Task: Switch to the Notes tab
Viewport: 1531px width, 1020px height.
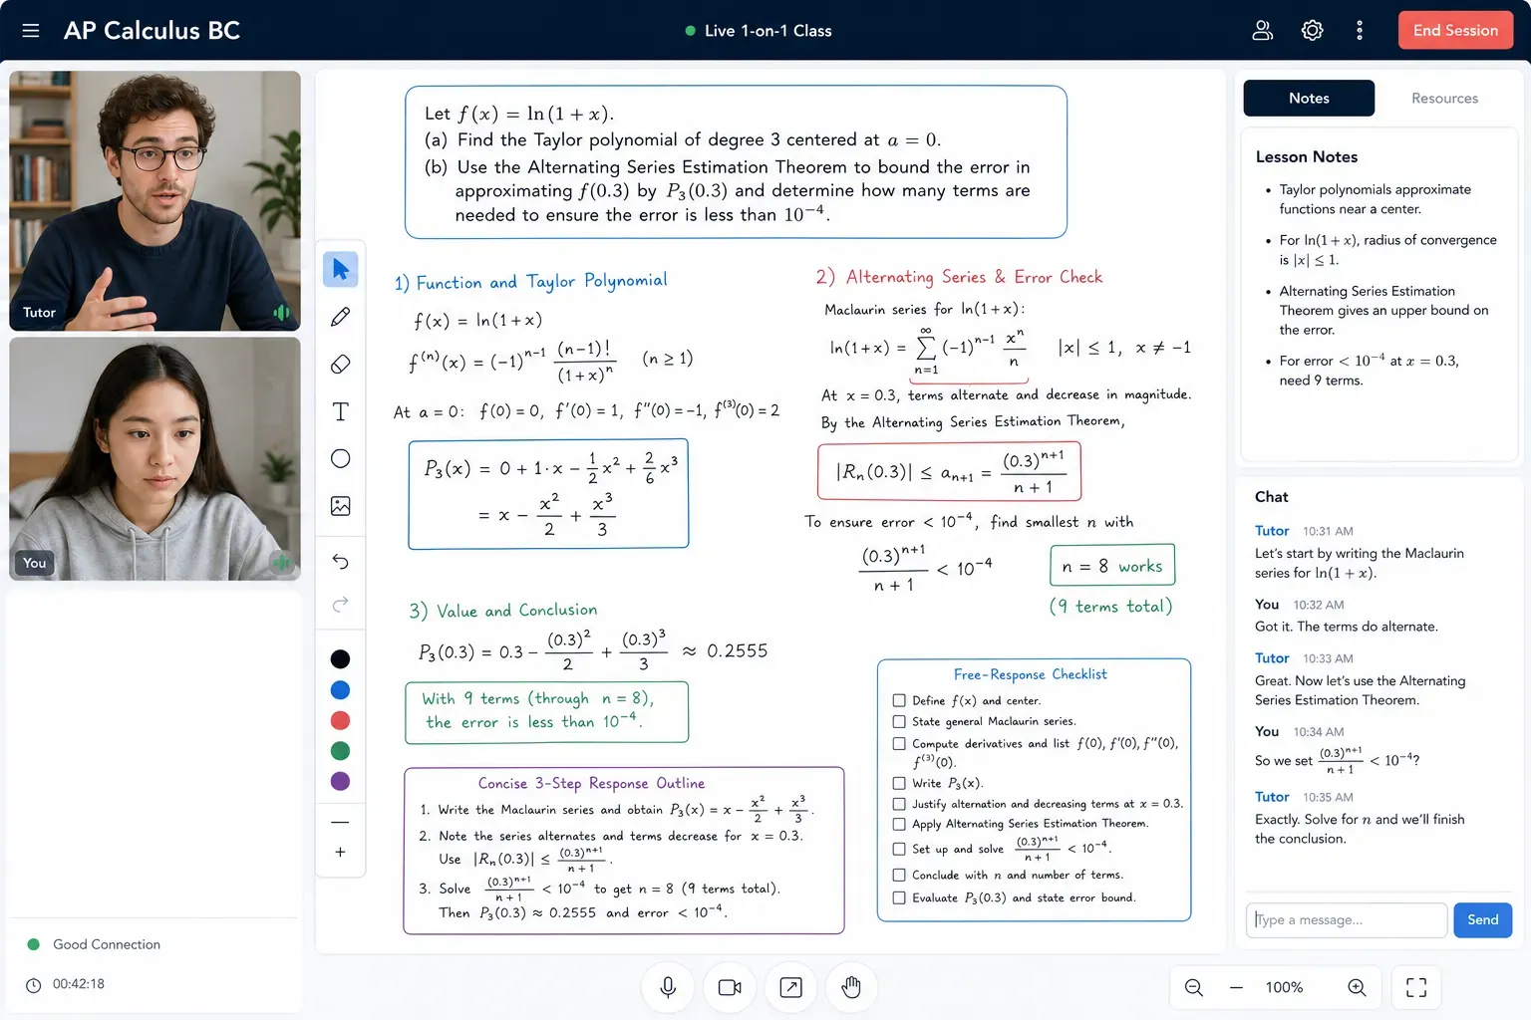Action: tap(1309, 98)
